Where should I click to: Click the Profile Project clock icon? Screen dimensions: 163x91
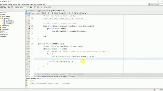50,7
